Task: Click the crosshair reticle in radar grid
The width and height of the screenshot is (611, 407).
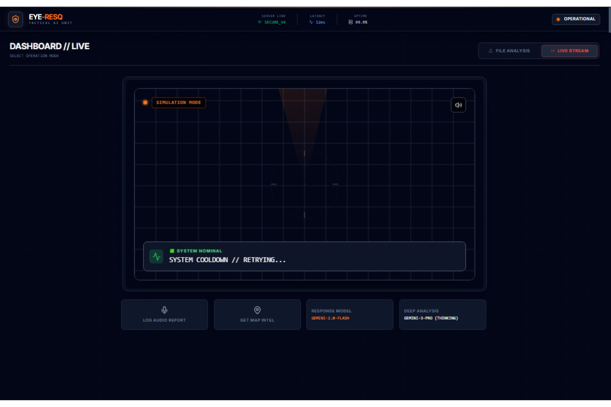Action: pyautogui.click(x=304, y=184)
